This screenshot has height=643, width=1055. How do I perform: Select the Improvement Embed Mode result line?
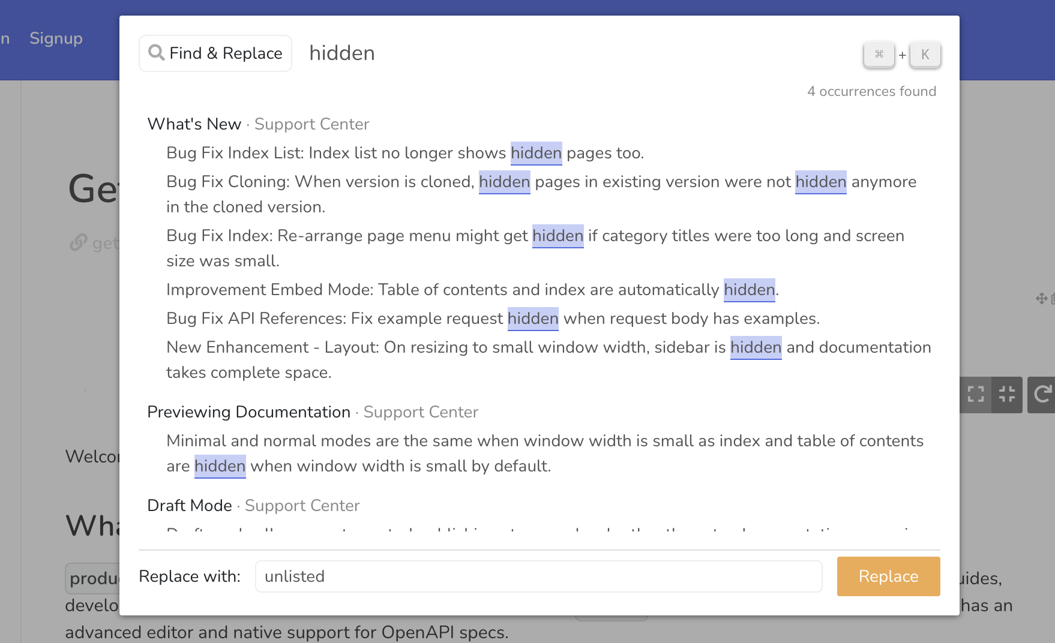(x=472, y=290)
